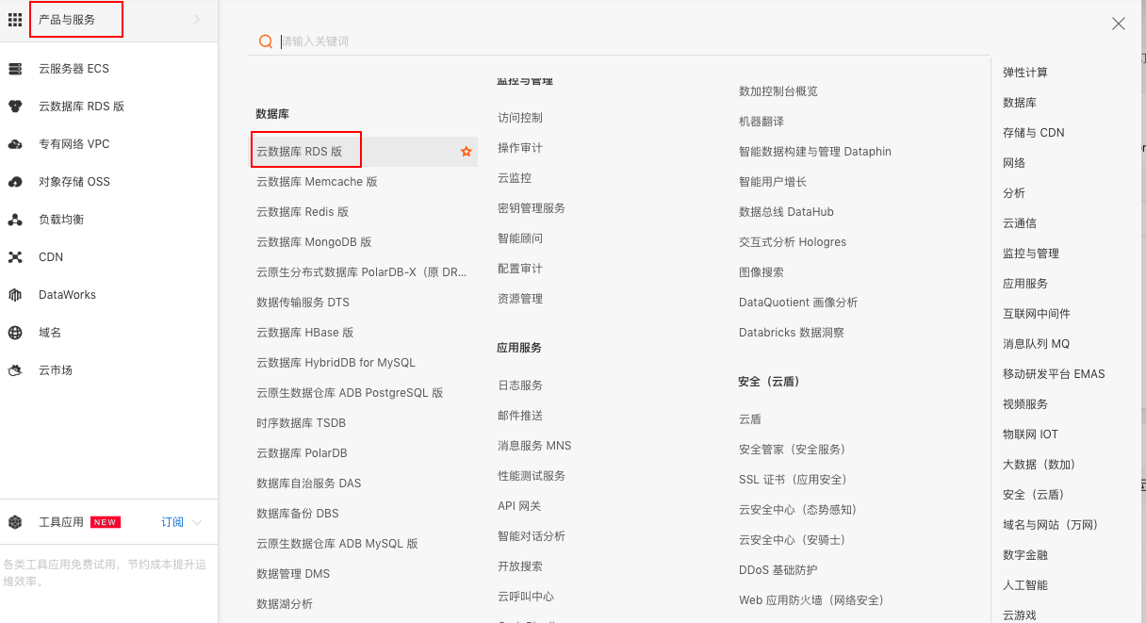Click the ECS cloud server icon
This screenshot has height=623, width=1146.
pos(15,69)
